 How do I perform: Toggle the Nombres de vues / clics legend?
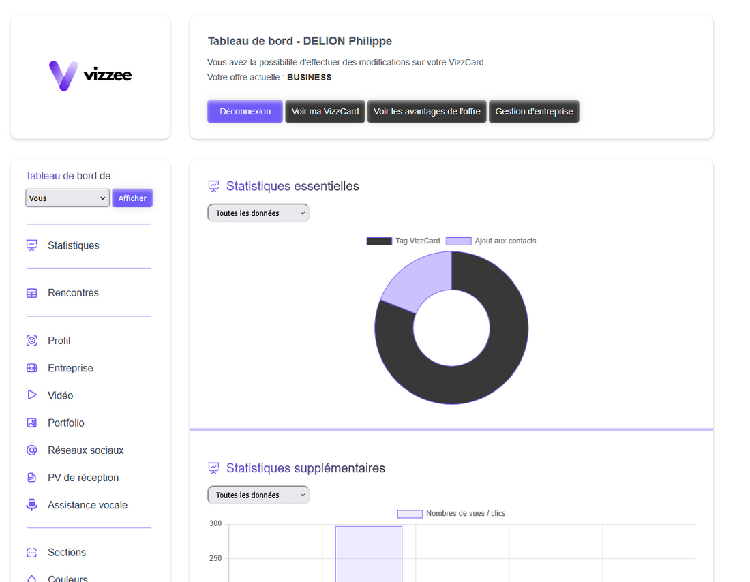(451, 514)
